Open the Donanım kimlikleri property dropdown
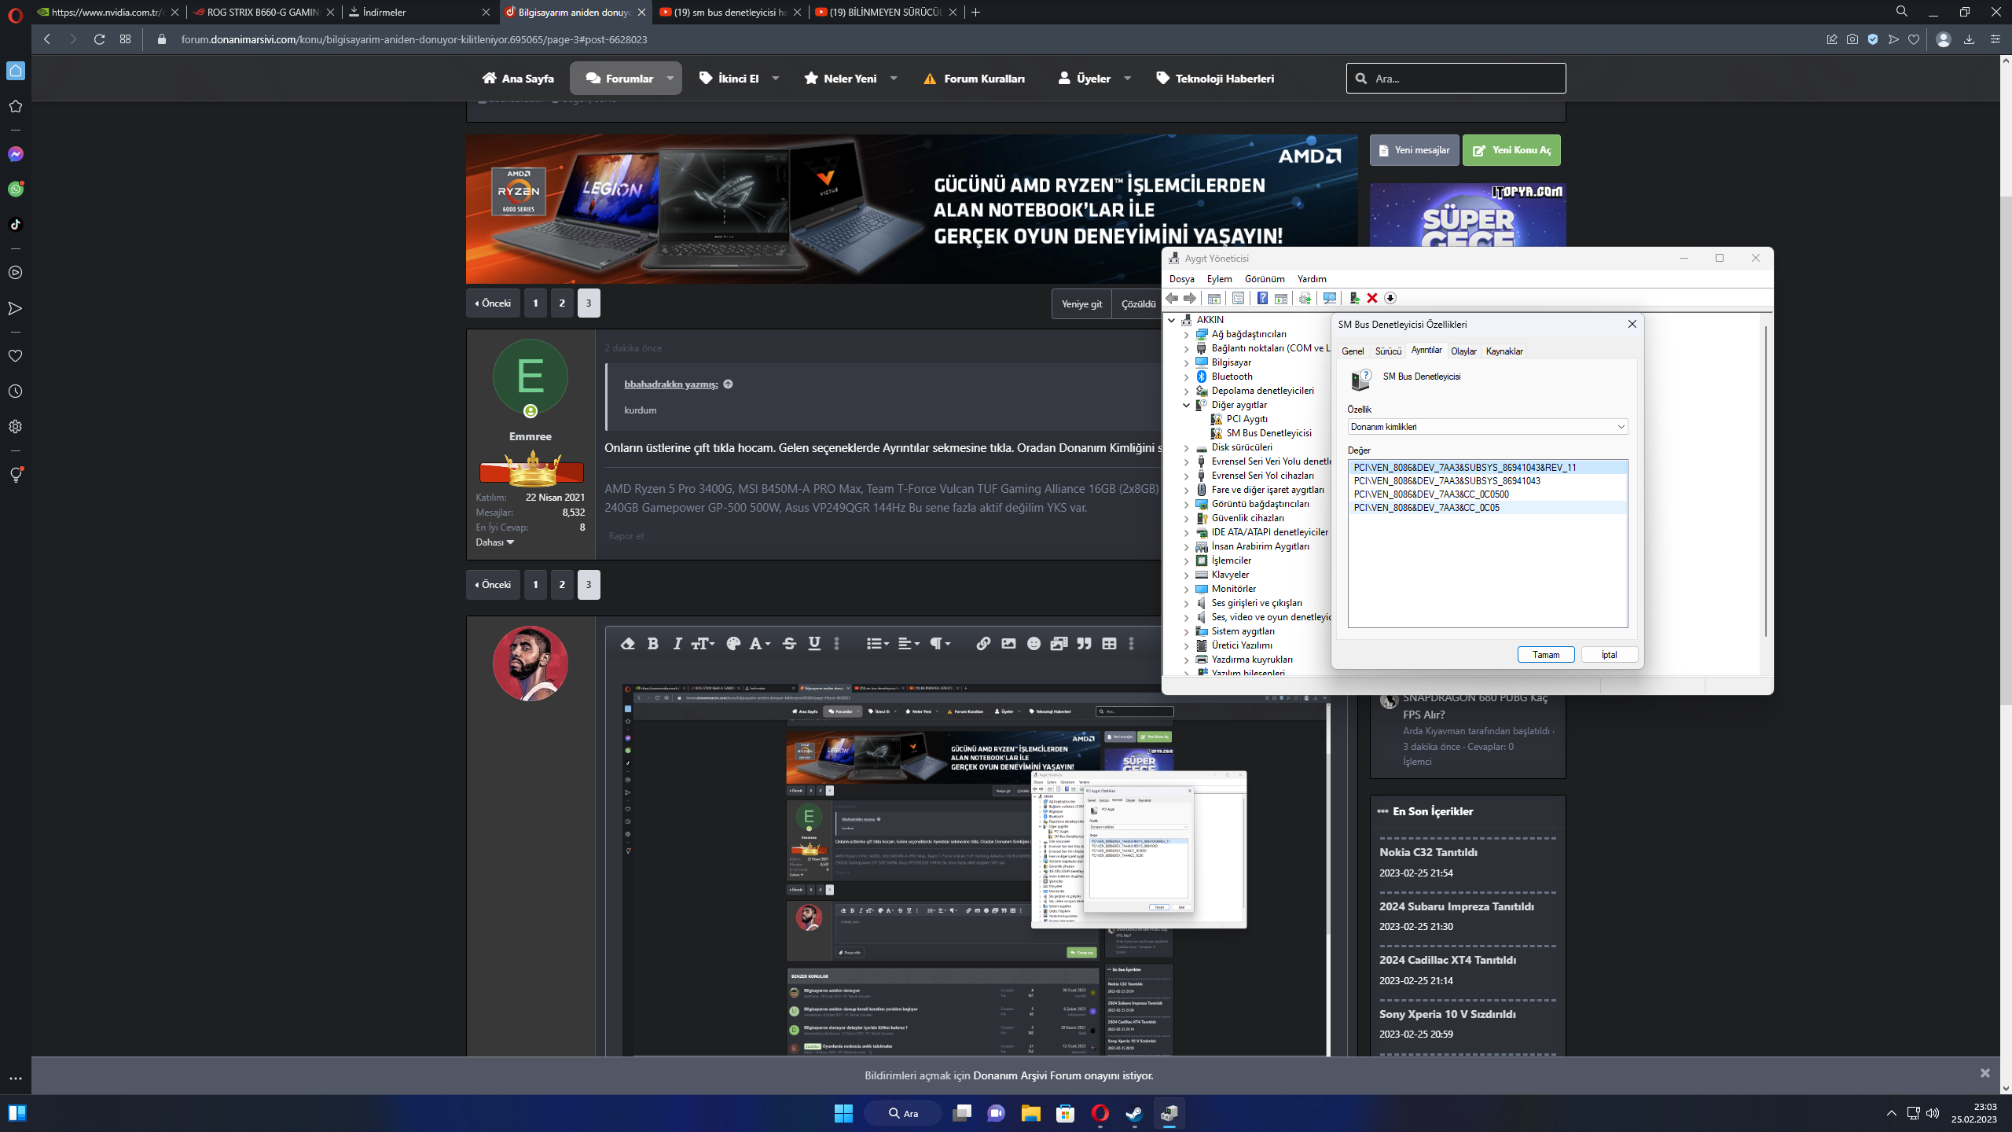2012x1132 pixels. pos(1486,427)
